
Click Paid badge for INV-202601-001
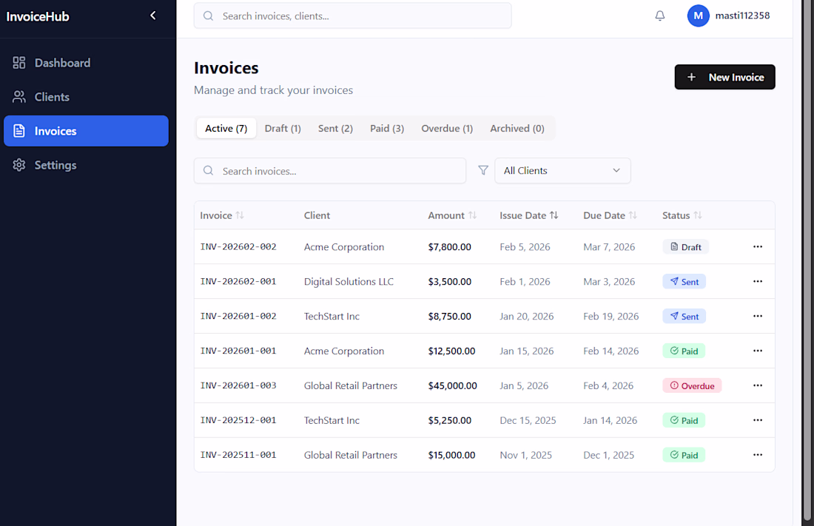(x=684, y=351)
